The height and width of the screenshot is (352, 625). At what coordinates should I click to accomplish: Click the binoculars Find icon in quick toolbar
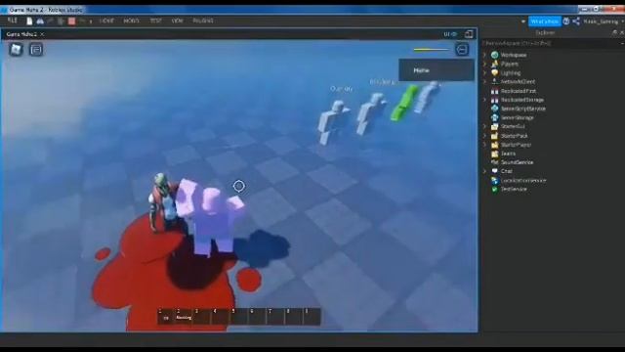pyautogui.click(x=40, y=21)
